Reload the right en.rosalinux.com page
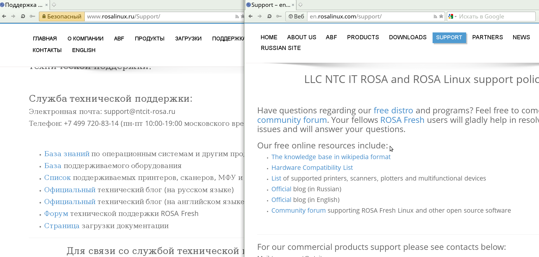Image resolution: width=539 pixels, height=257 pixels. click(x=269, y=16)
